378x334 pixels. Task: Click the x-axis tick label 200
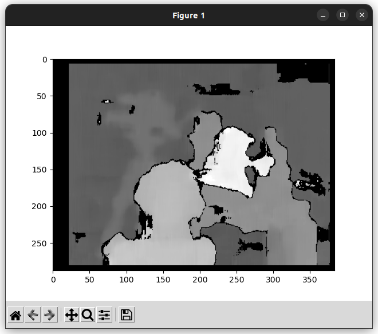(200, 280)
